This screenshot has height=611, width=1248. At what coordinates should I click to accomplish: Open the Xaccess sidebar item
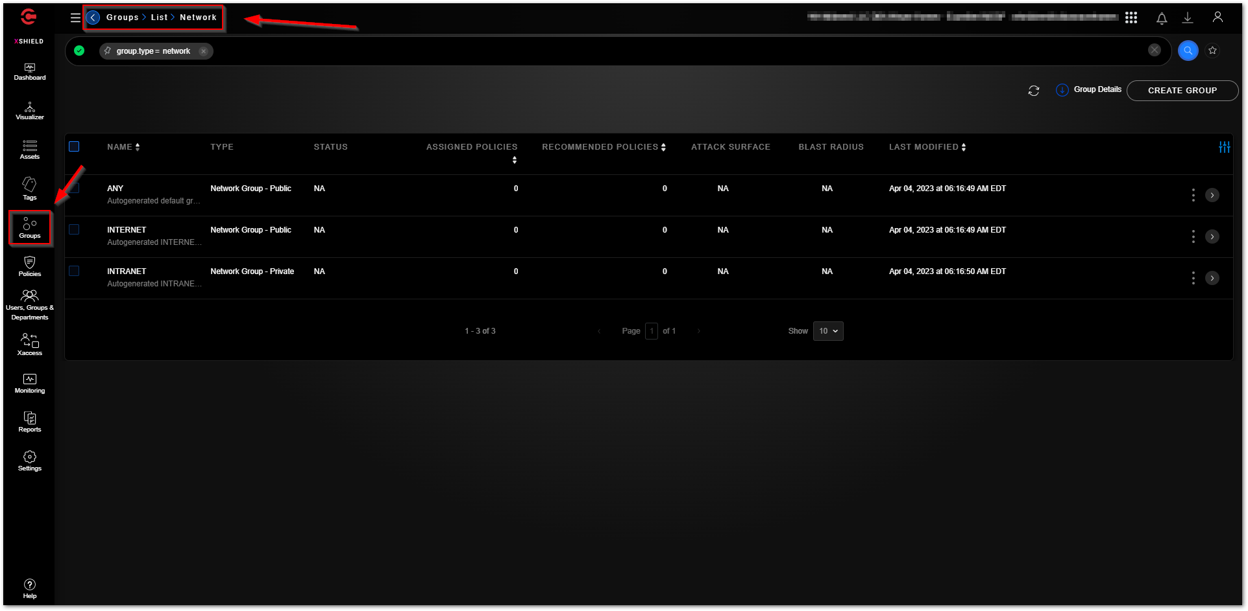[30, 345]
